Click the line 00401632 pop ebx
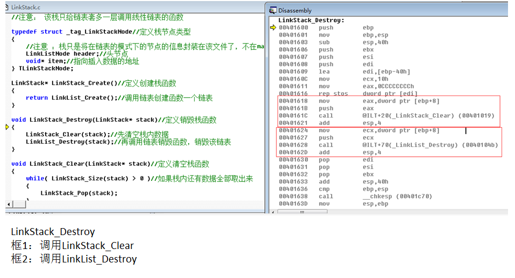Viewport: 515px width, 278px height. pyautogui.click(x=326, y=174)
